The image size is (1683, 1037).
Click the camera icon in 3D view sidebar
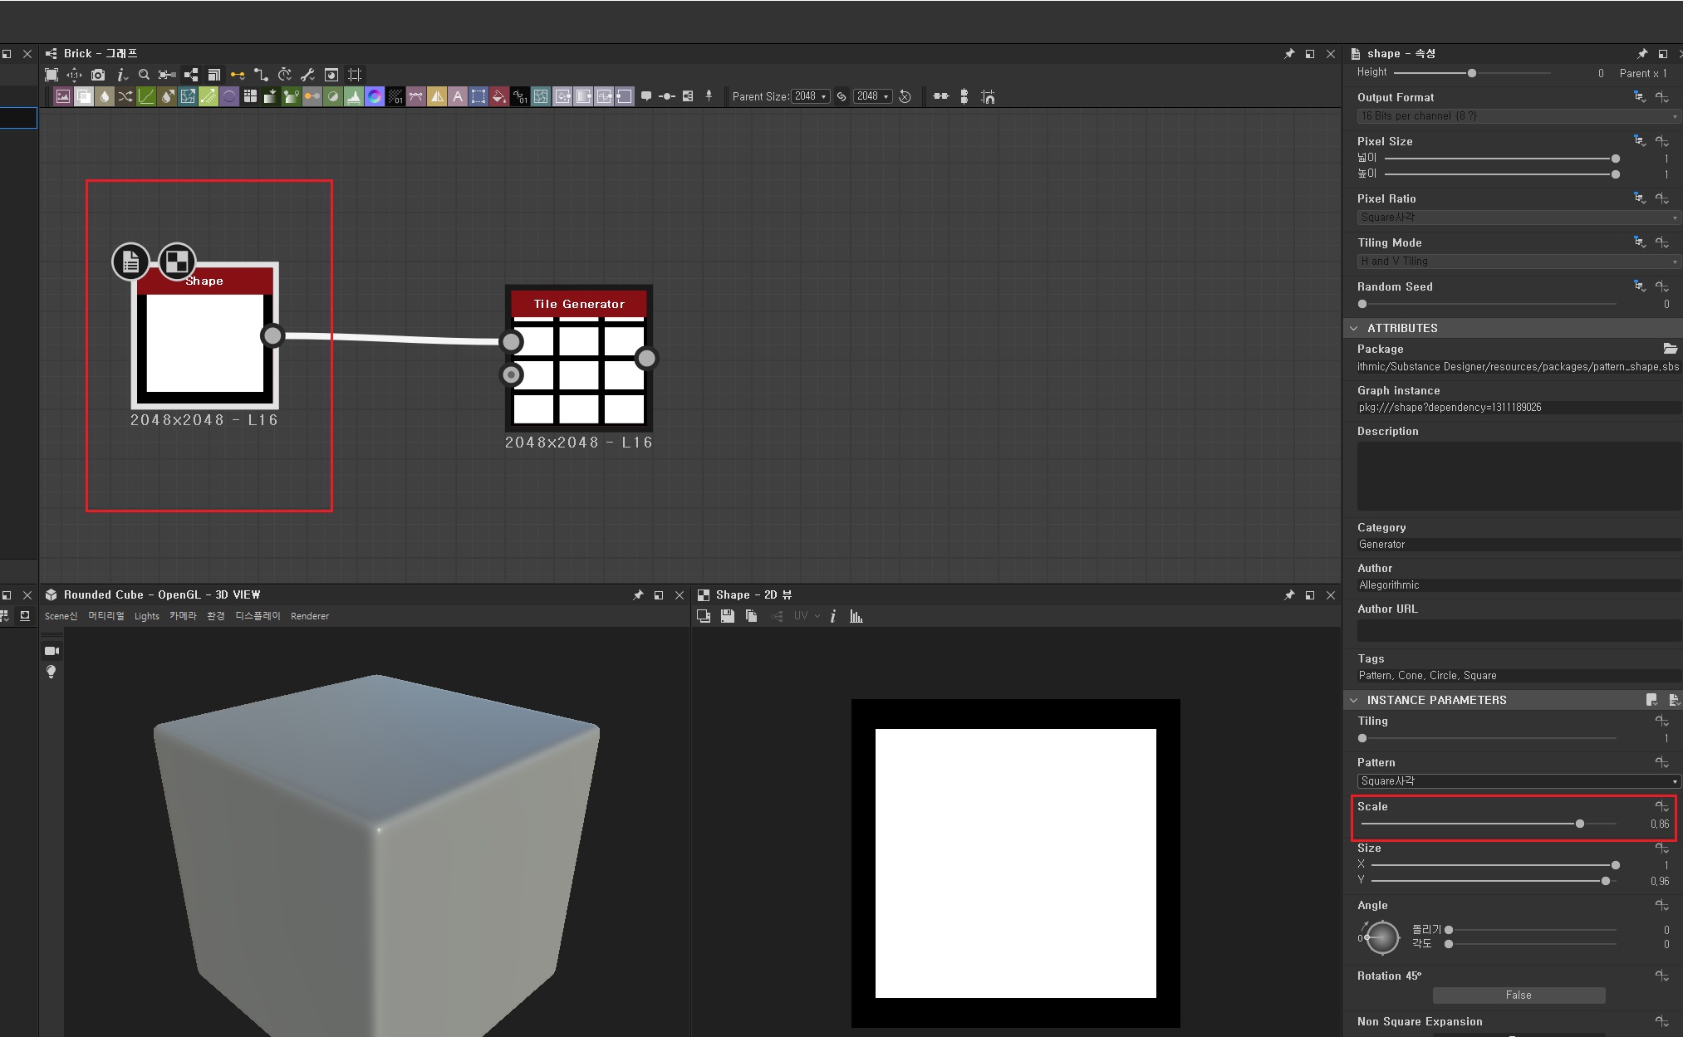pyautogui.click(x=52, y=651)
